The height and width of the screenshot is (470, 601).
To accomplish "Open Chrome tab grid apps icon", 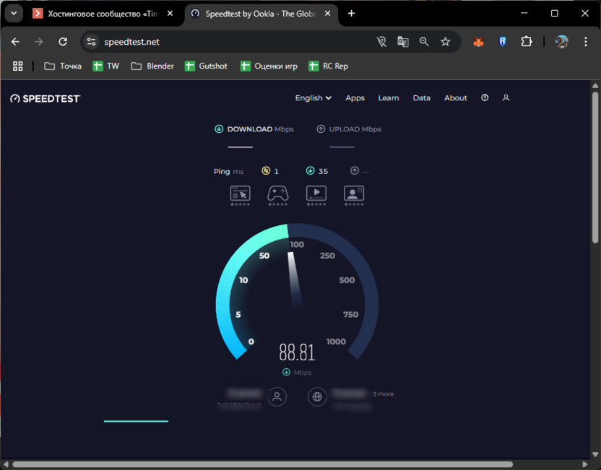I will (x=18, y=66).
